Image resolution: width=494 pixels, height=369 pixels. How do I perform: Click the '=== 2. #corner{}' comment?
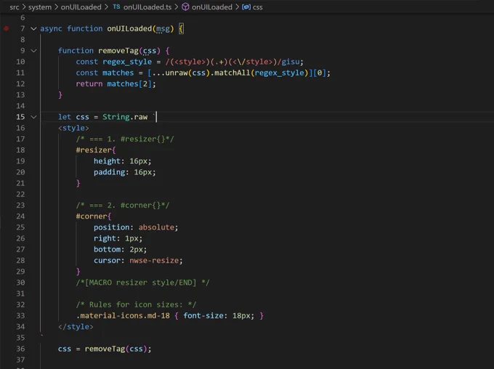pos(123,205)
